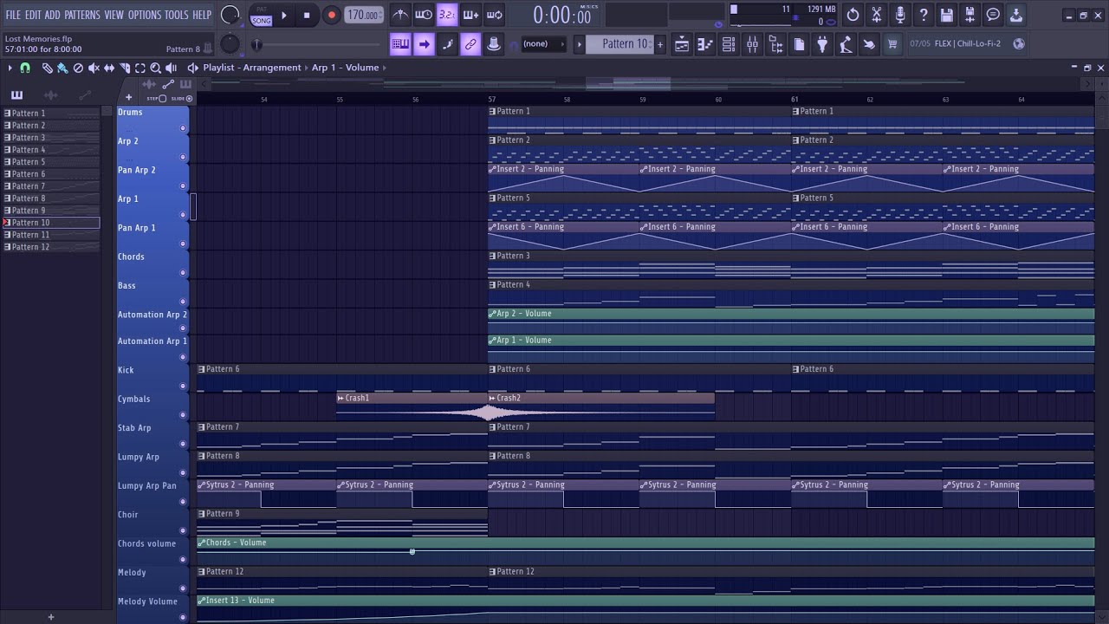Open the PATTERNS menu
This screenshot has height=624, width=1109.
coord(82,15)
